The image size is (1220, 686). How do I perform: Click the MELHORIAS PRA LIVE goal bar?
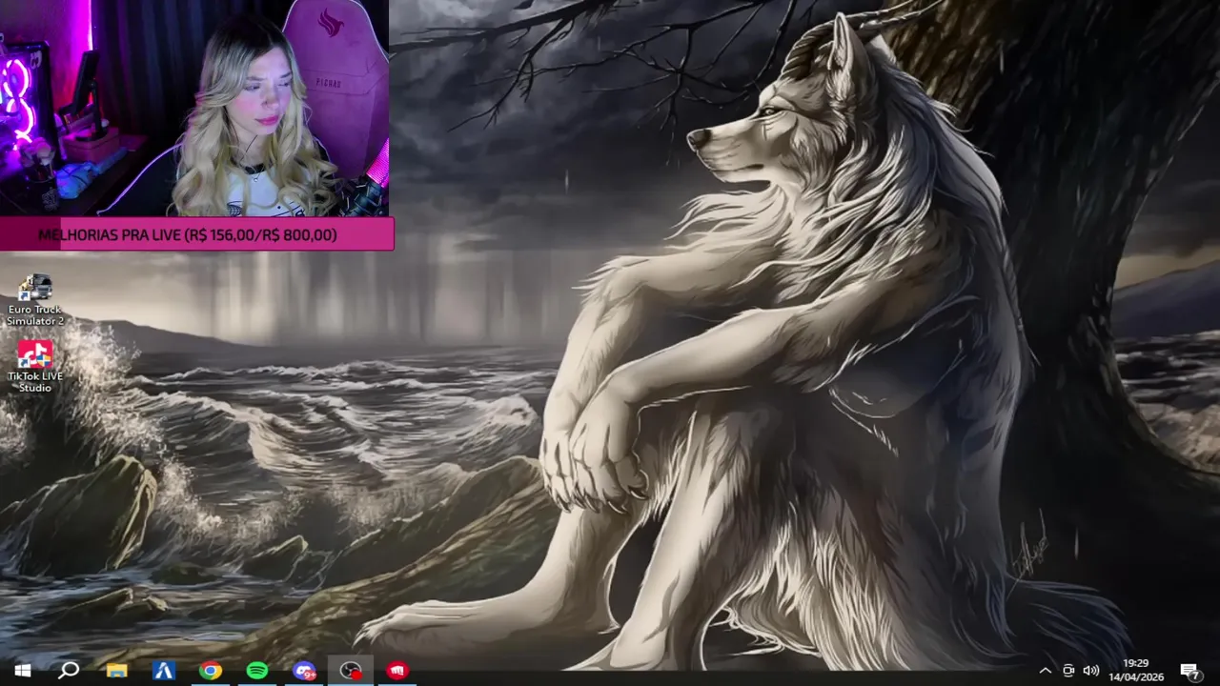coord(196,234)
